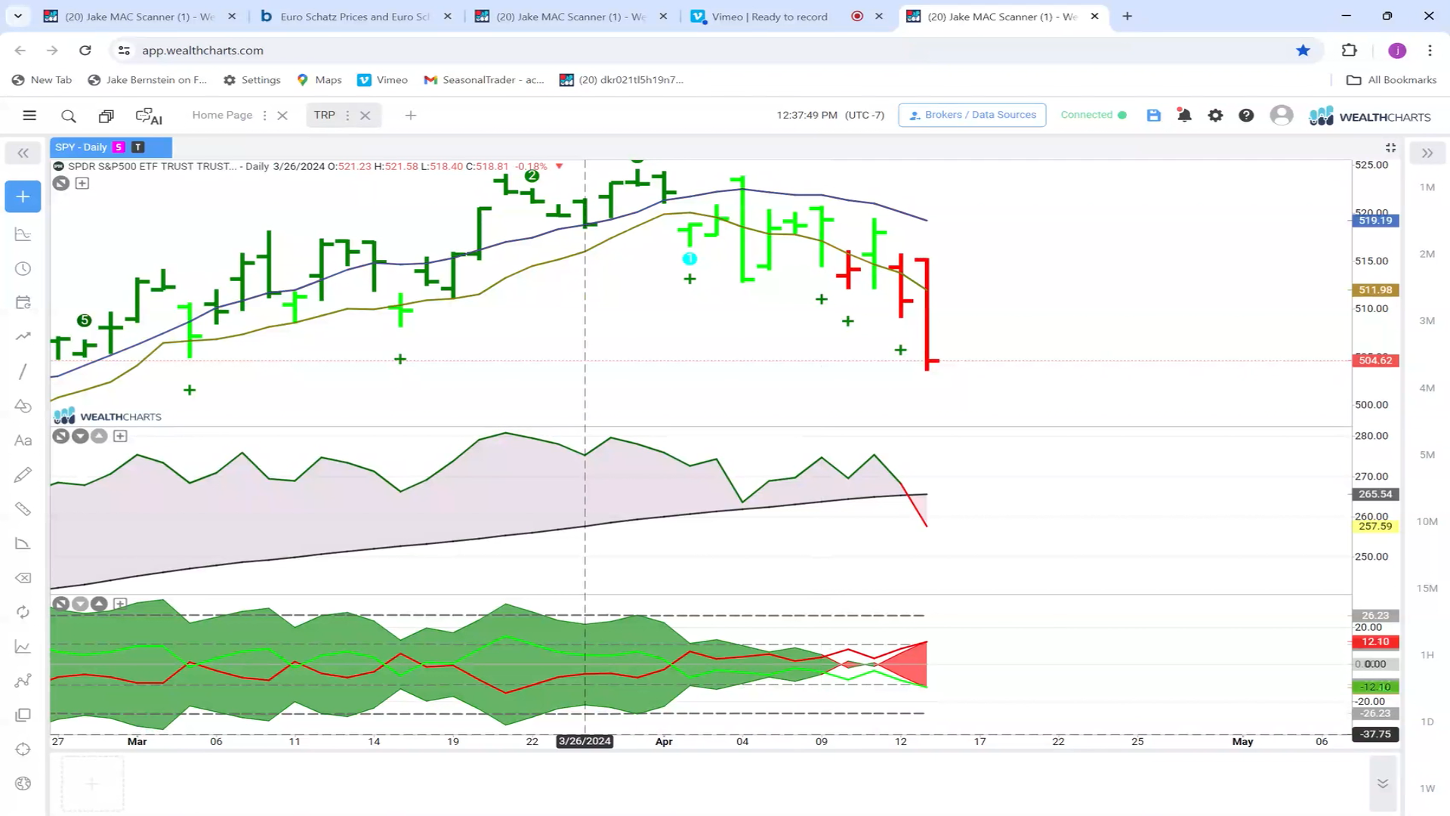Screen dimensions: 1450x816
Task: Open All Bookmarks folder
Action: [x=1392, y=80]
